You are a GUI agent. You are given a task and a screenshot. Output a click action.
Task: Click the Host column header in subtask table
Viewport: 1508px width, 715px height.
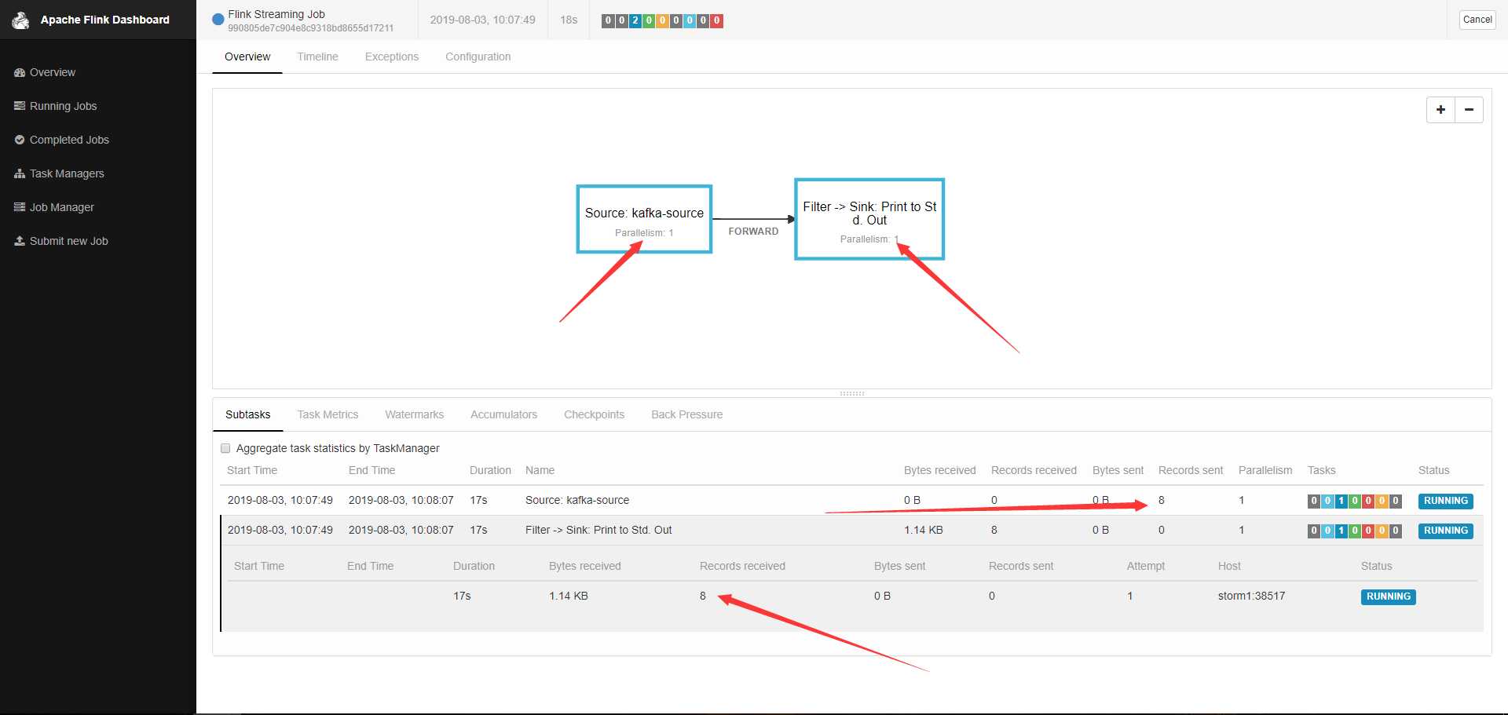coord(1229,566)
